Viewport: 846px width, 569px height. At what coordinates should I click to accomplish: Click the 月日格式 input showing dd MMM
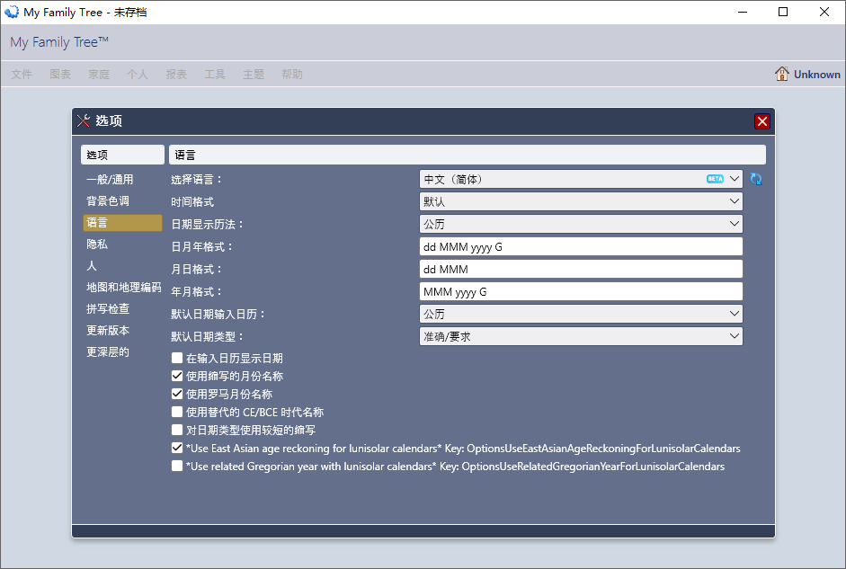pos(581,269)
